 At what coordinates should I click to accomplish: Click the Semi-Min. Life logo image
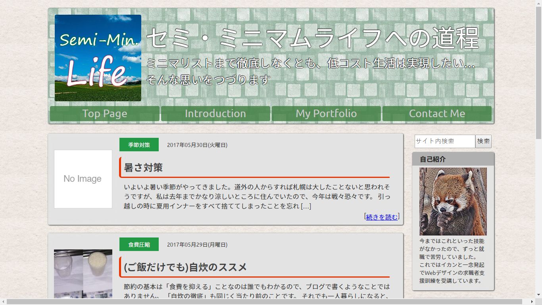point(98,58)
